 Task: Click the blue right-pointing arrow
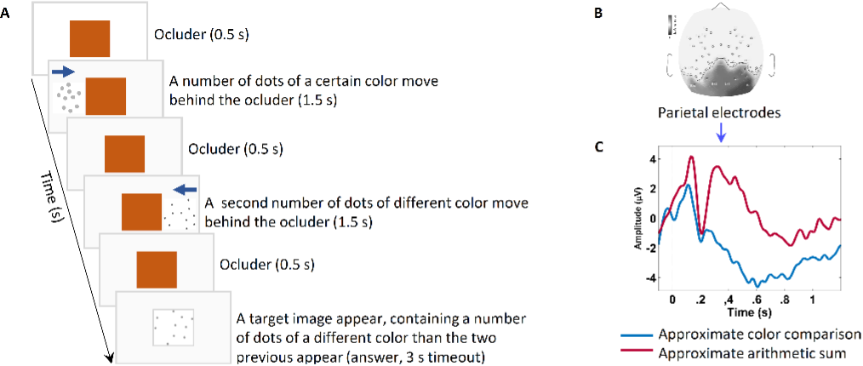pyautogui.click(x=62, y=73)
